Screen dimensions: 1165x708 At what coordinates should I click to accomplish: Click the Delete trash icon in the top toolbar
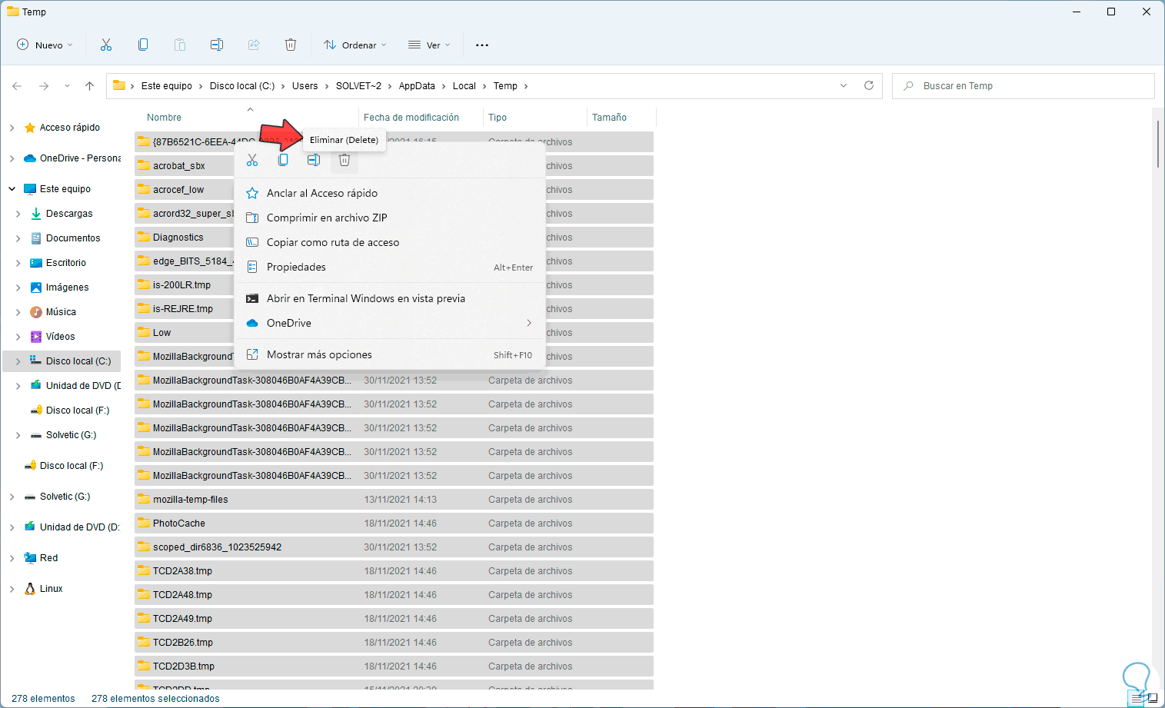[x=291, y=45]
